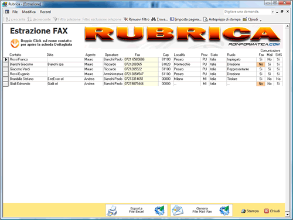The width and height of the screenshot is (293, 220).
Task: Minimize the inner document window
Action: click(x=277, y=12)
